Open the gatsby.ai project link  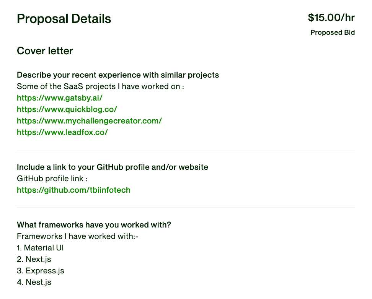[60, 98]
